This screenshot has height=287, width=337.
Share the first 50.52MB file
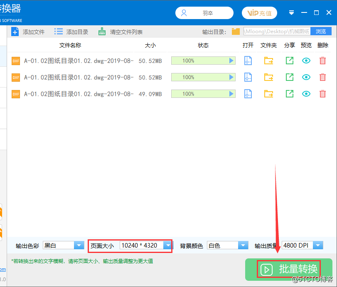(x=290, y=61)
